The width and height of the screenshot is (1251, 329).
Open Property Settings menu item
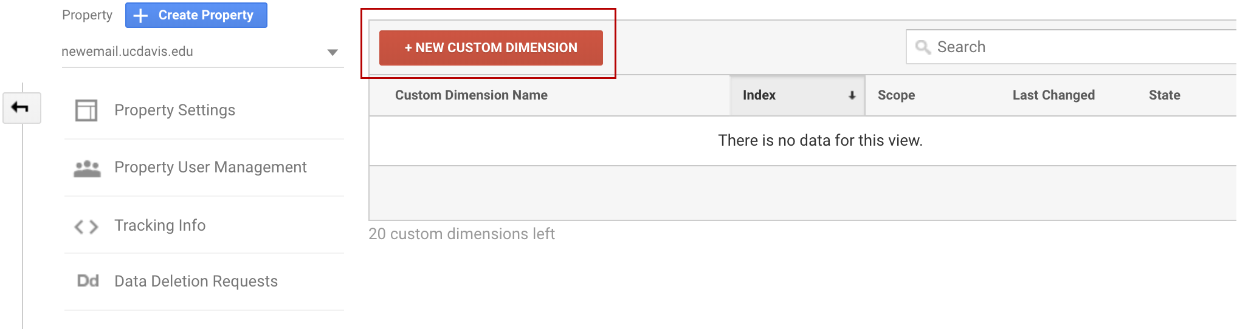174,110
